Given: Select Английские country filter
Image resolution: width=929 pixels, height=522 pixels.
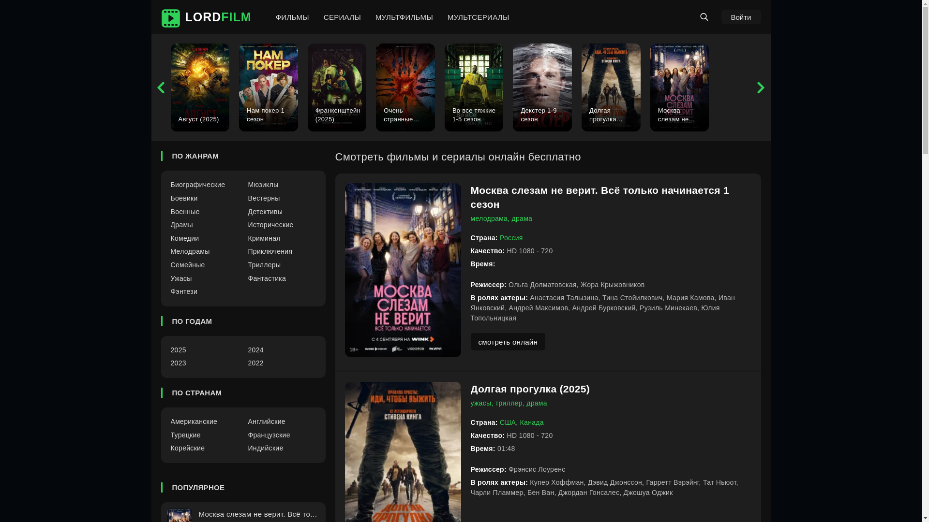Looking at the screenshot, I should (267, 421).
